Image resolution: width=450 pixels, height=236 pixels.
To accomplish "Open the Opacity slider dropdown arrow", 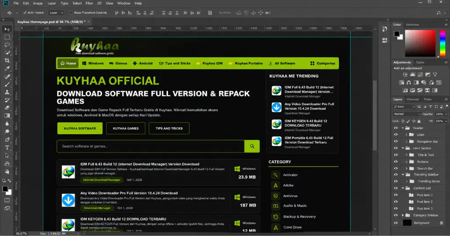I will click(x=446, y=114).
